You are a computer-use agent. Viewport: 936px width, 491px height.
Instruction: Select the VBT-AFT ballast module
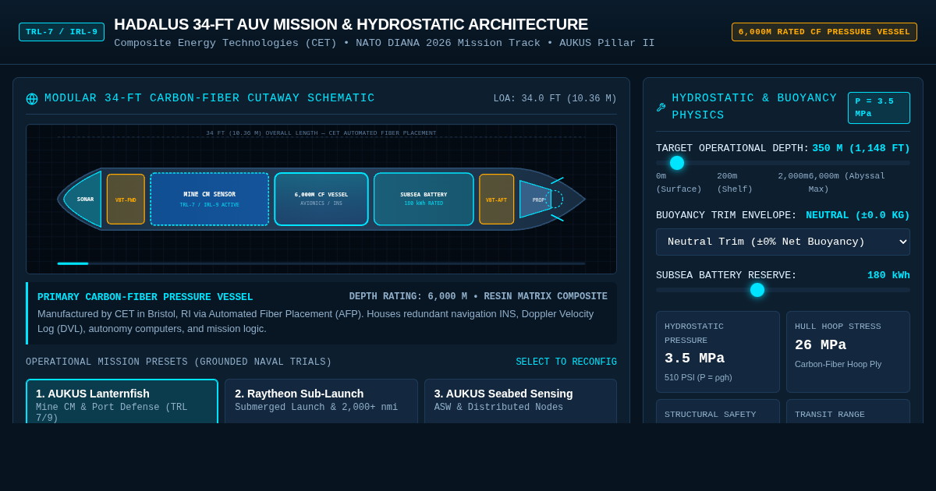[497, 200]
